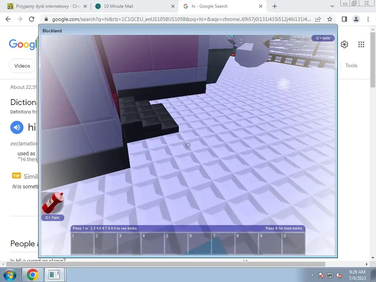376x282 pixels.
Task: Click the TIP badge
Action: pyautogui.click(x=16, y=176)
